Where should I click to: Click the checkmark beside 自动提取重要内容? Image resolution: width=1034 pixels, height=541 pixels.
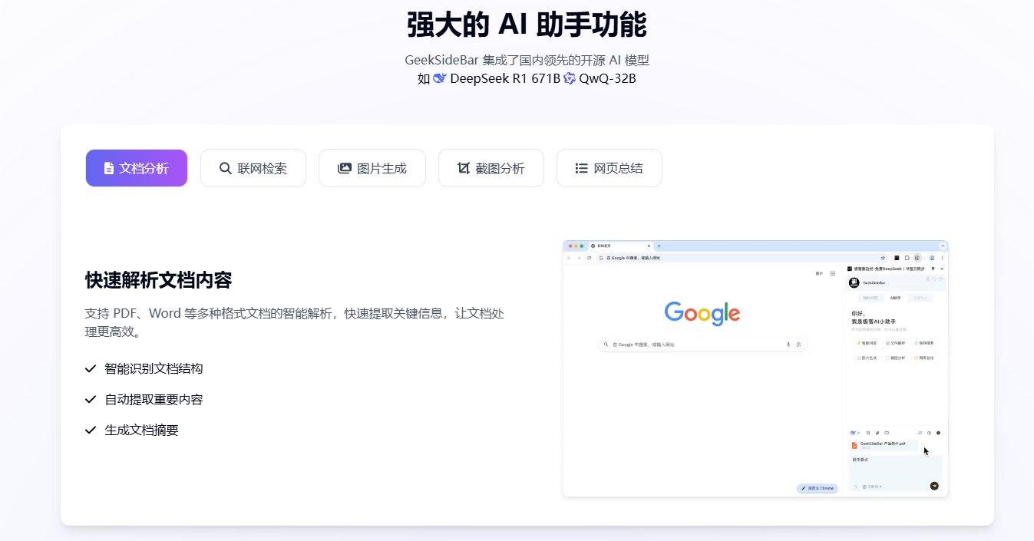click(91, 400)
